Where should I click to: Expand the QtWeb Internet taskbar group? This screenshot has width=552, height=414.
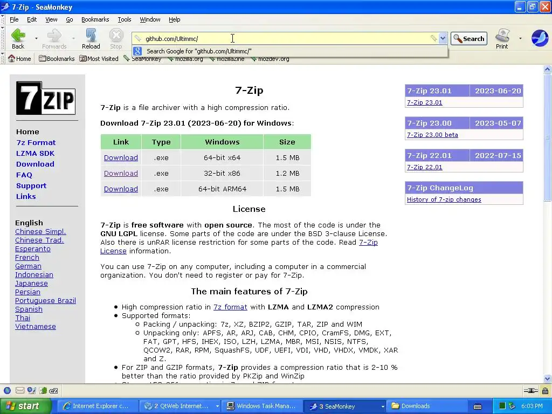coord(217,406)
